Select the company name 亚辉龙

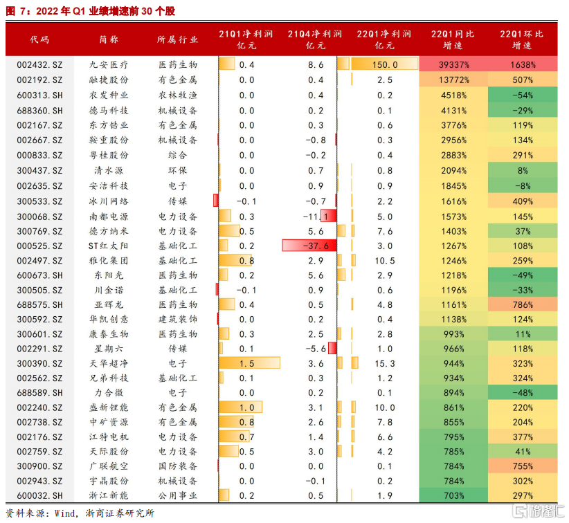[109, 304]
